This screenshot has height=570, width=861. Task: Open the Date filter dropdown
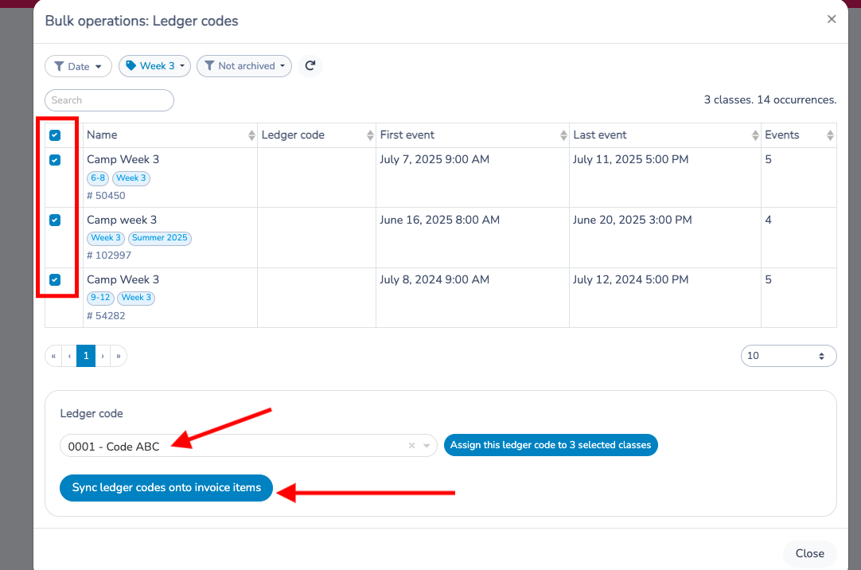click(x=78, y=66)
